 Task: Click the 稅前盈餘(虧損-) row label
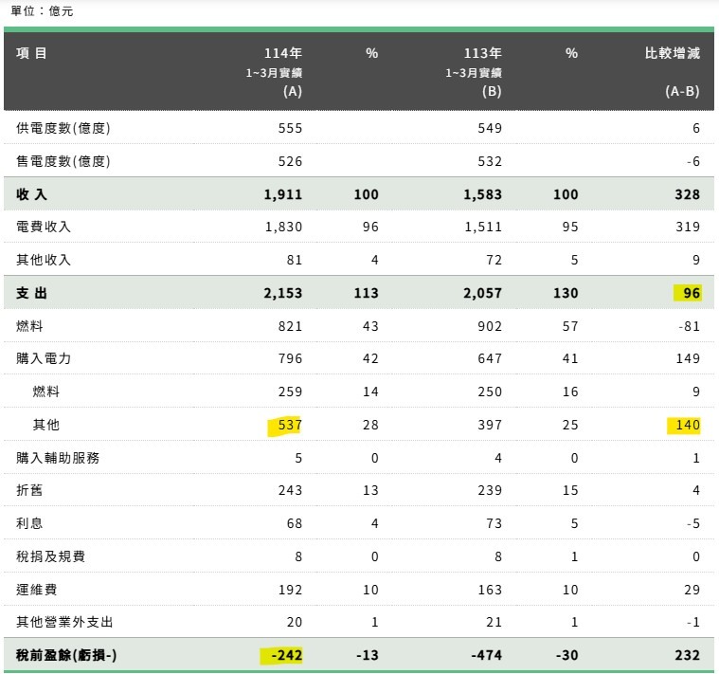coord(66,655)
